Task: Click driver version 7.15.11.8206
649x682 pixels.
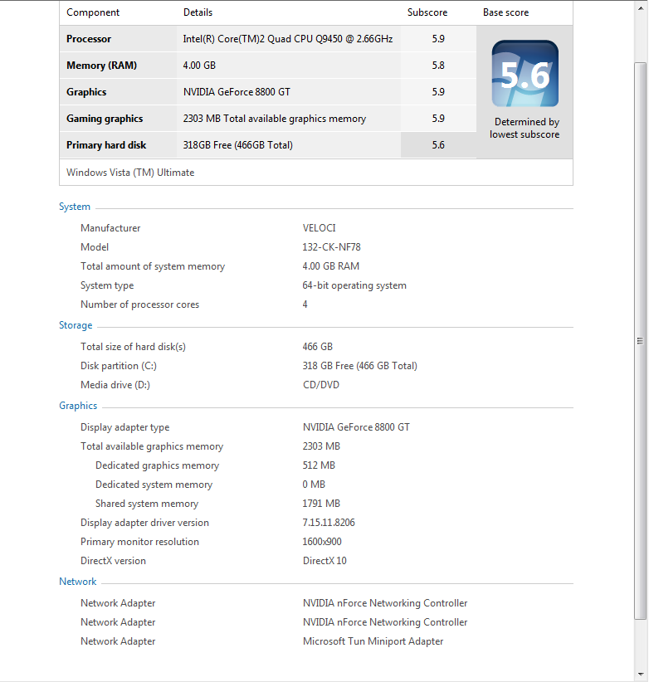Action: coord(329,524)
